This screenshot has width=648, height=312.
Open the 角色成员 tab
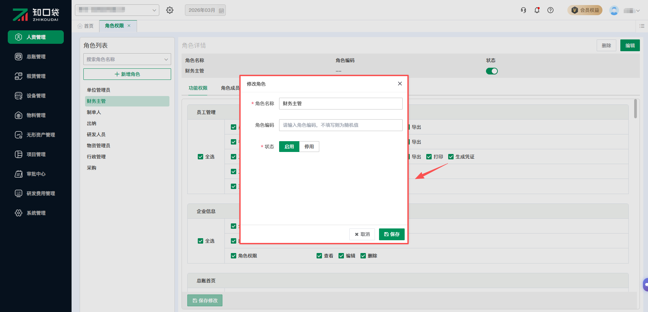(x=230, y=88)
